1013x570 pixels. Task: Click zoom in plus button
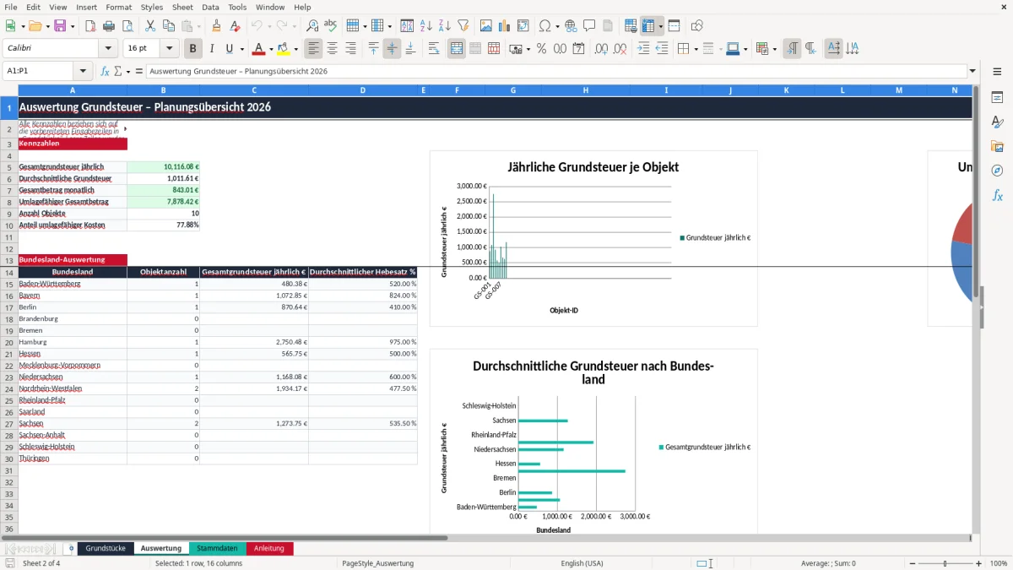[978, 563]
